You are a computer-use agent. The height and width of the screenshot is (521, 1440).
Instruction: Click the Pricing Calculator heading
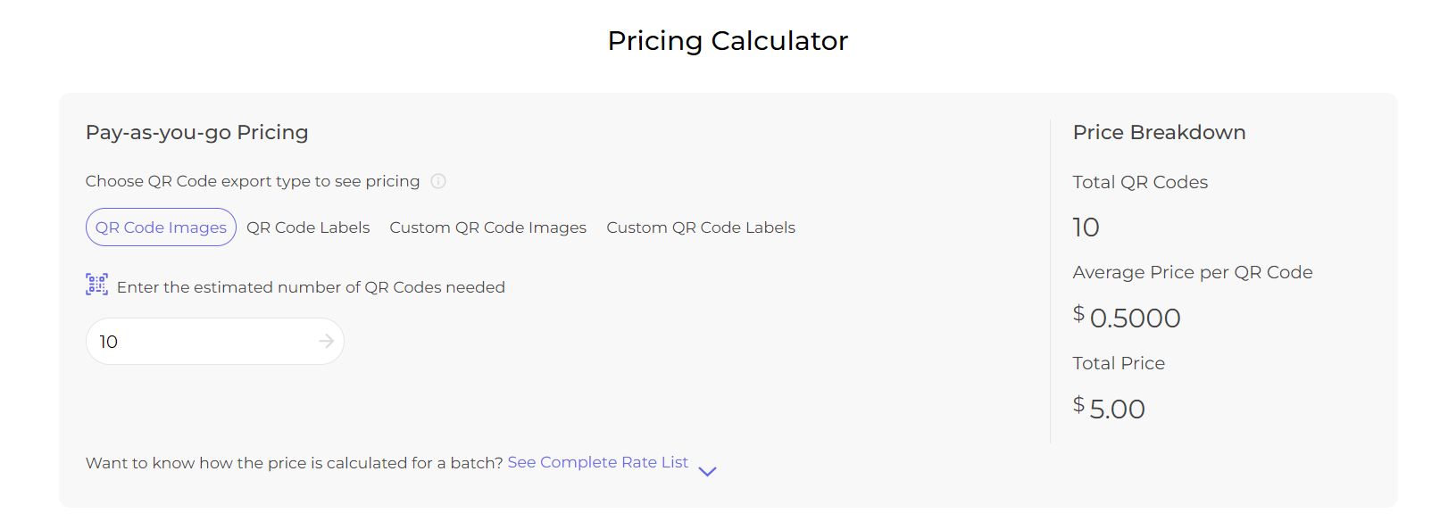pos(728,40)
